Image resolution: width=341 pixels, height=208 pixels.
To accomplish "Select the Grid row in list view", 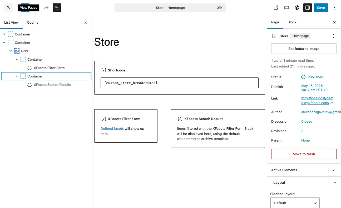I will point(46,51).
